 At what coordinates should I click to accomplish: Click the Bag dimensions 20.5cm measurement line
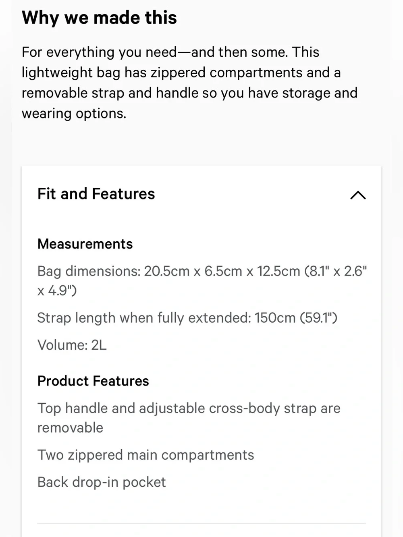coord(202,280)
